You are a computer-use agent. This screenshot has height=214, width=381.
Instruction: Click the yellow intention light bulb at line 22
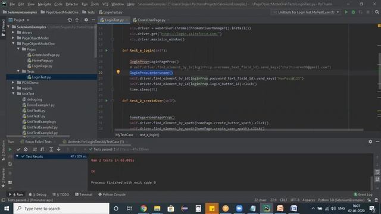118,72
